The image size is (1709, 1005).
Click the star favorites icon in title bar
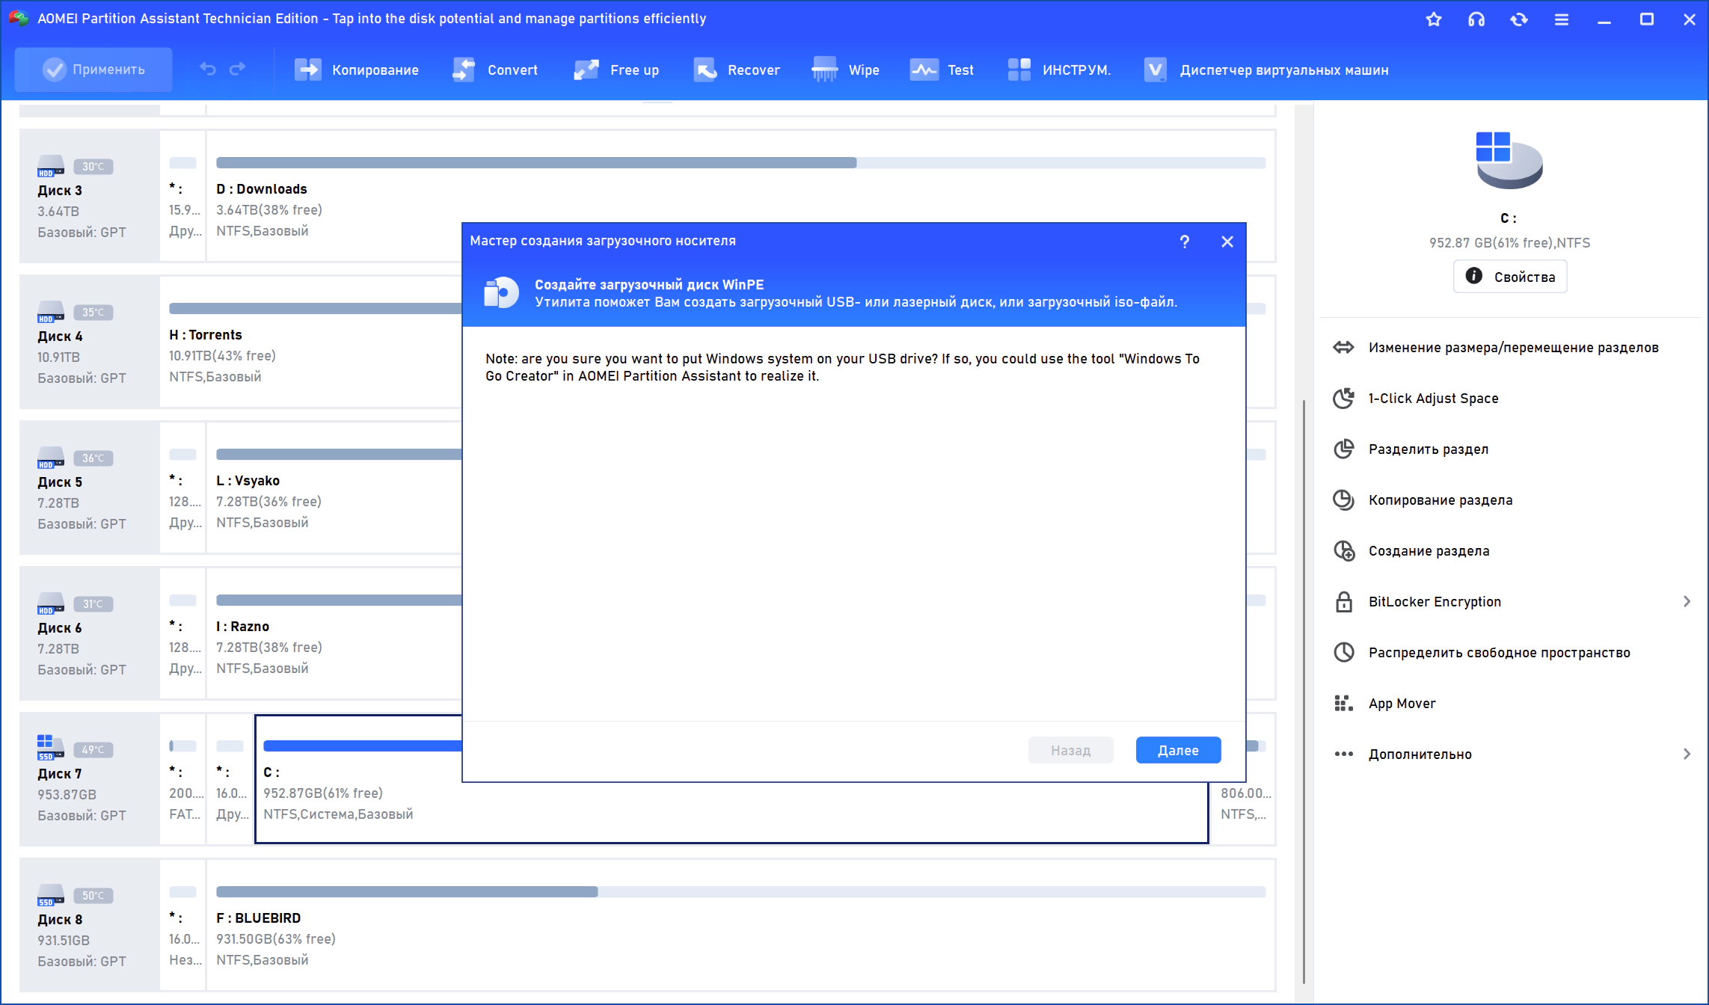[1434, 19]
